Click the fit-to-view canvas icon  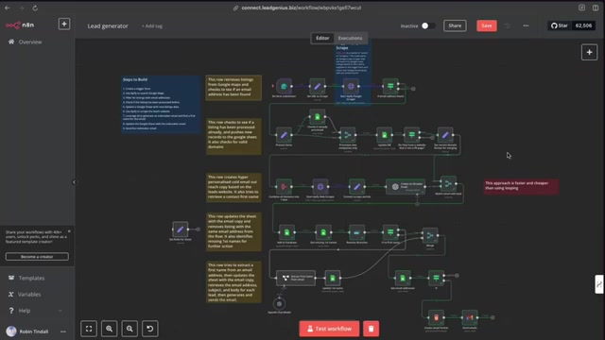pyautogui.click(x=89, y=329)
